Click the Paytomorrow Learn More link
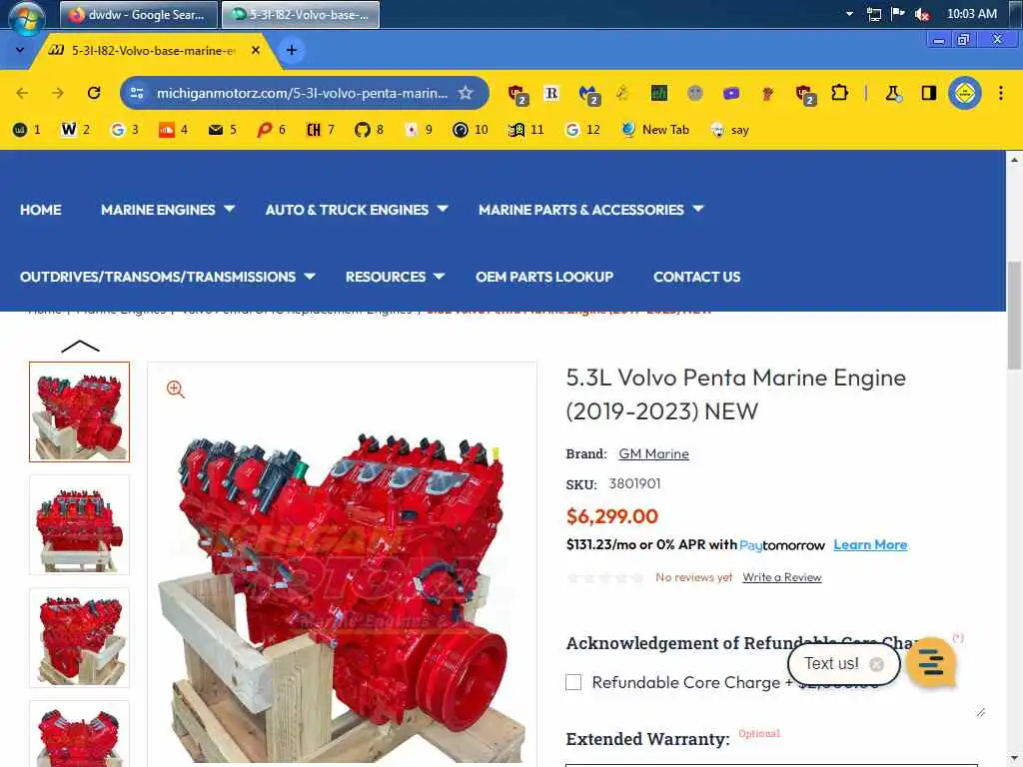The height and width of the screenshot is (767, 1023). 870,544
